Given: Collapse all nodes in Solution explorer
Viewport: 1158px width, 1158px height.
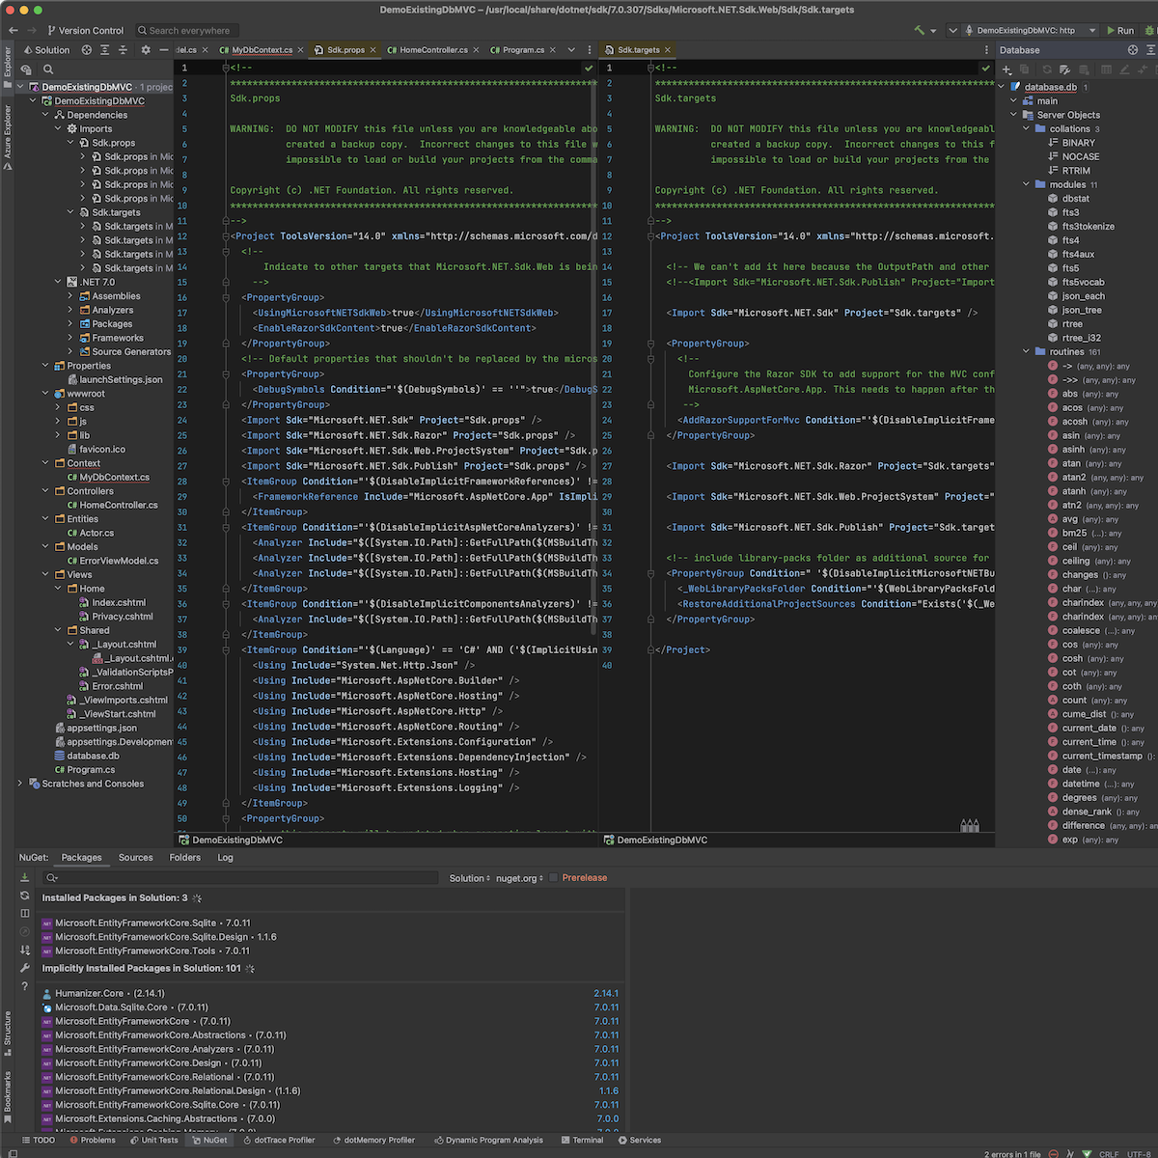Looking at the screenshot, I should click(124, 49).
